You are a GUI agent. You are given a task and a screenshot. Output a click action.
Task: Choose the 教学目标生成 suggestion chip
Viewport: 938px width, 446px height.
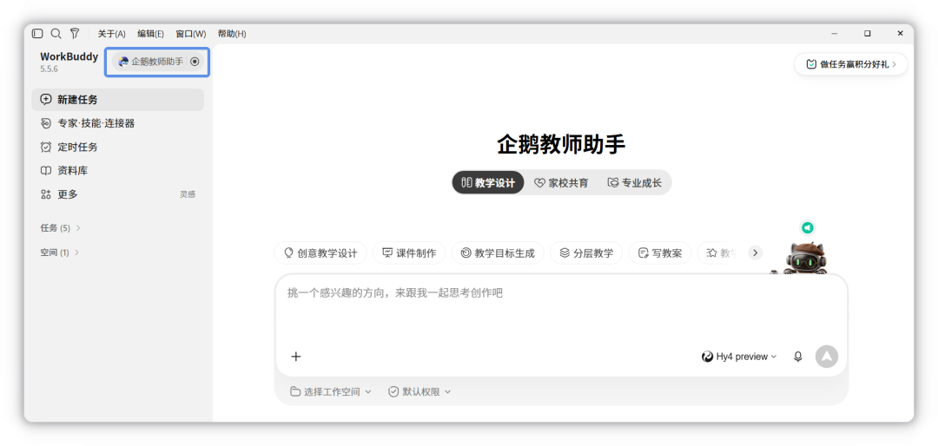(x=498, y=253)
